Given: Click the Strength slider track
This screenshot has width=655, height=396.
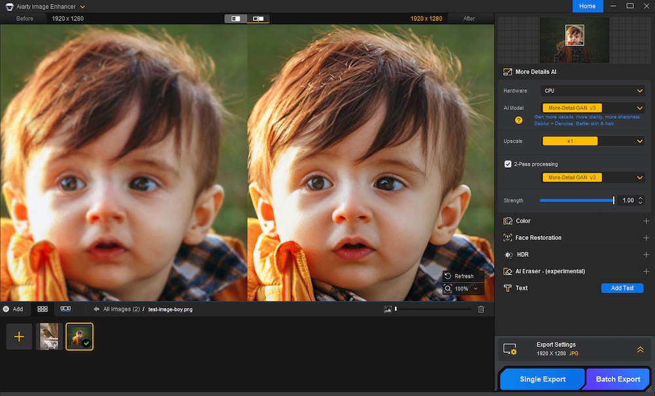Looking at the screenshot, I should (576, 201).
